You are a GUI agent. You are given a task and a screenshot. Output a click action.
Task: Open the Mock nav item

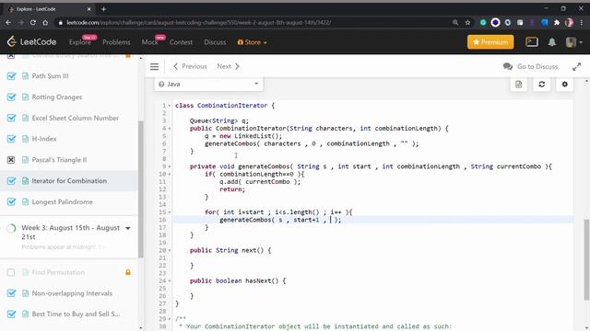pos(149,42)
